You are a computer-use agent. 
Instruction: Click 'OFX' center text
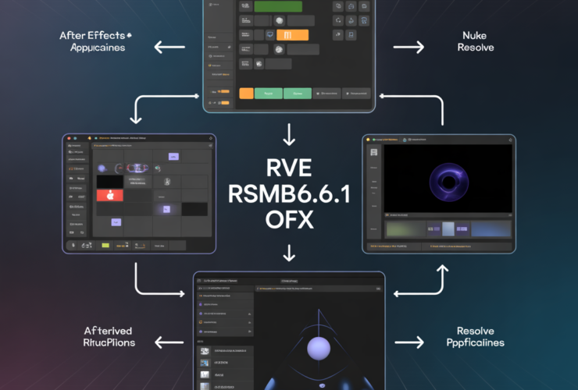[x=289, y=219]
